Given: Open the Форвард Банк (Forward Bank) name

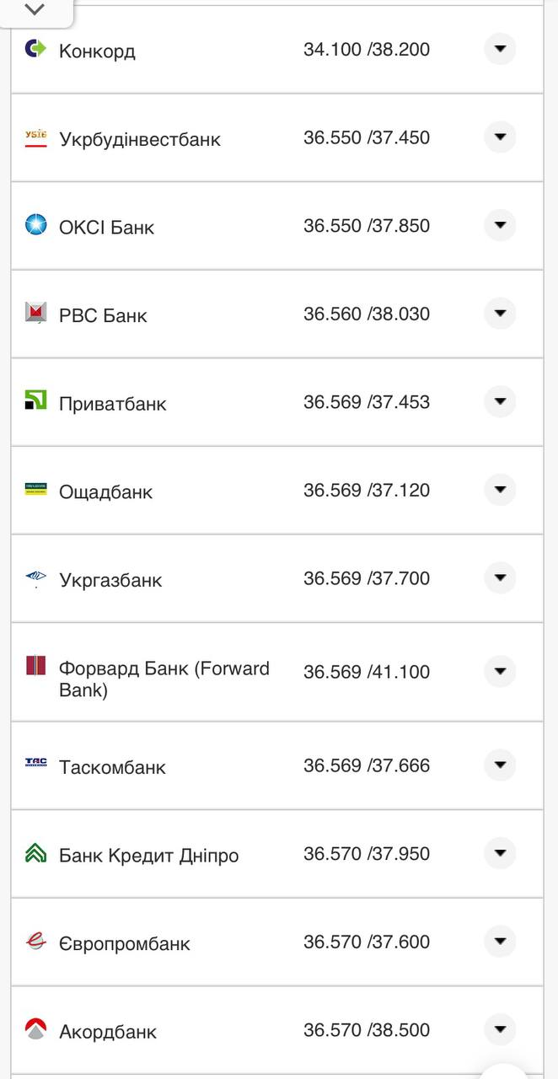Looking at the screenshot, I should point(164,679).
